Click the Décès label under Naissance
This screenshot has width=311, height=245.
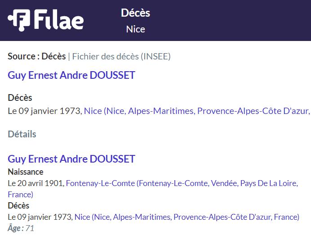coord(18,206)
